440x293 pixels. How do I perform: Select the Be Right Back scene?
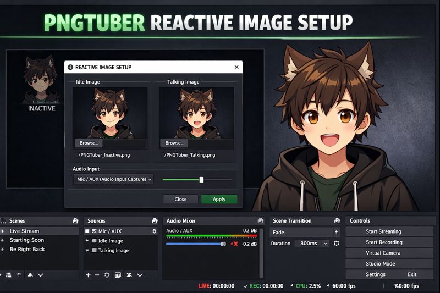(x=28, y=250)
